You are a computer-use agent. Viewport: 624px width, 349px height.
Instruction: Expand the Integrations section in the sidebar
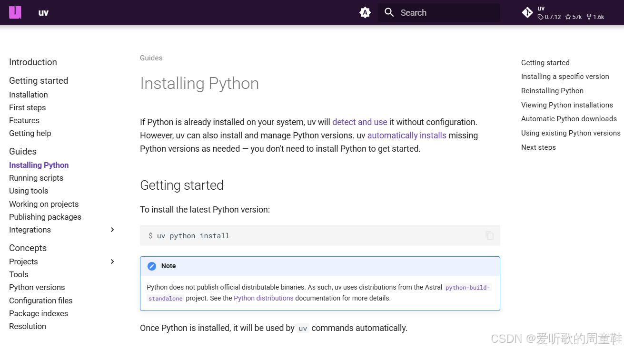pos(112,230)
